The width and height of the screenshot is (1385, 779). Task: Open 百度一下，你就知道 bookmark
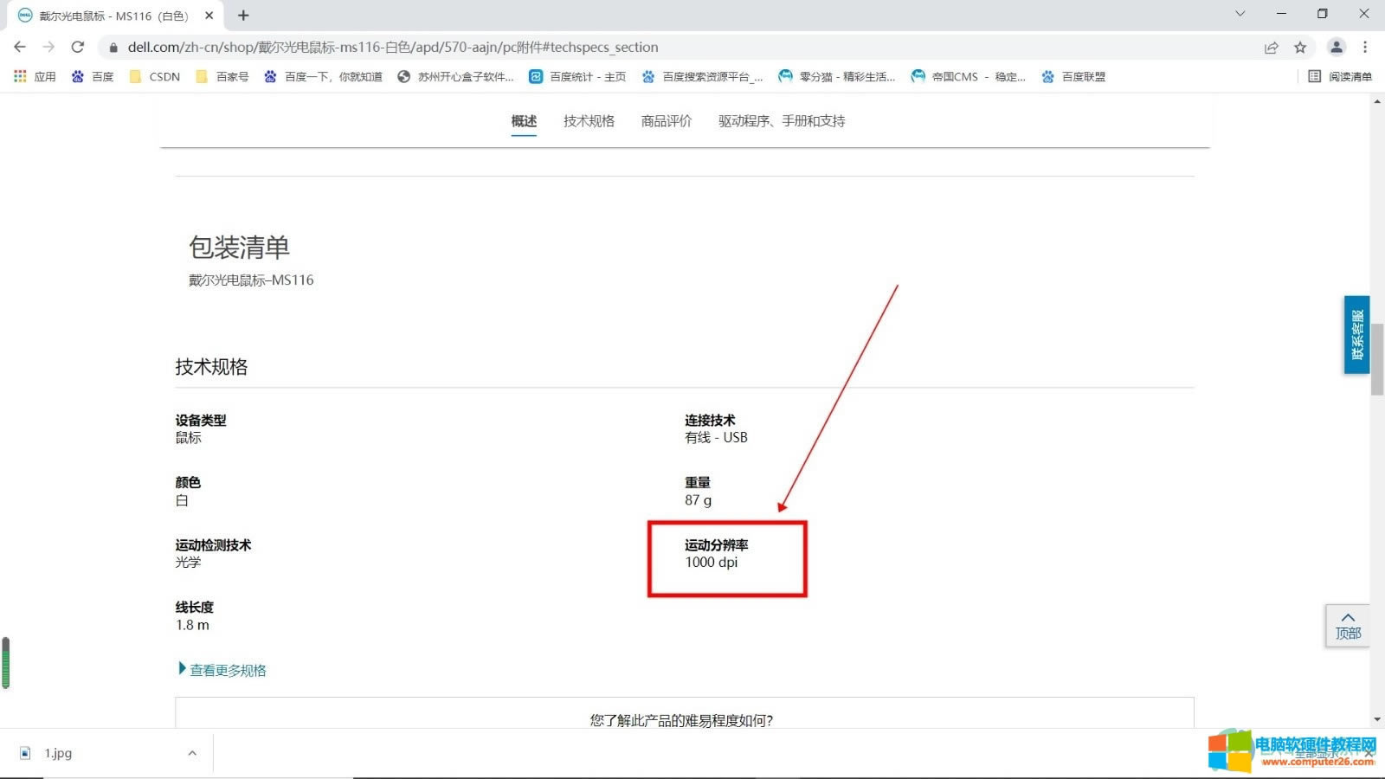[323, 76]
